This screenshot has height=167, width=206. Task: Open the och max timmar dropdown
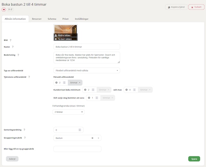click(145, 90)
